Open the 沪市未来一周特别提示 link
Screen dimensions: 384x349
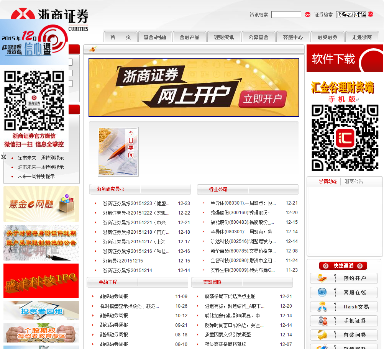tap(41, 167)
